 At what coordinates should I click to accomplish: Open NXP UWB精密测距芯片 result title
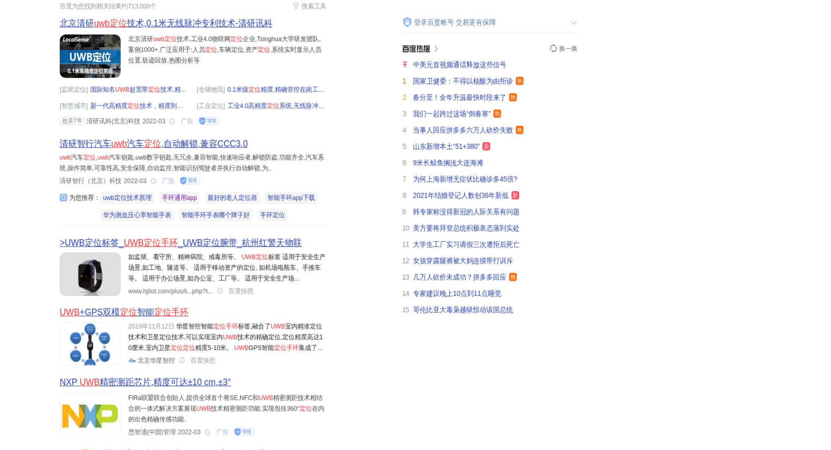click(x=145, y=382)
